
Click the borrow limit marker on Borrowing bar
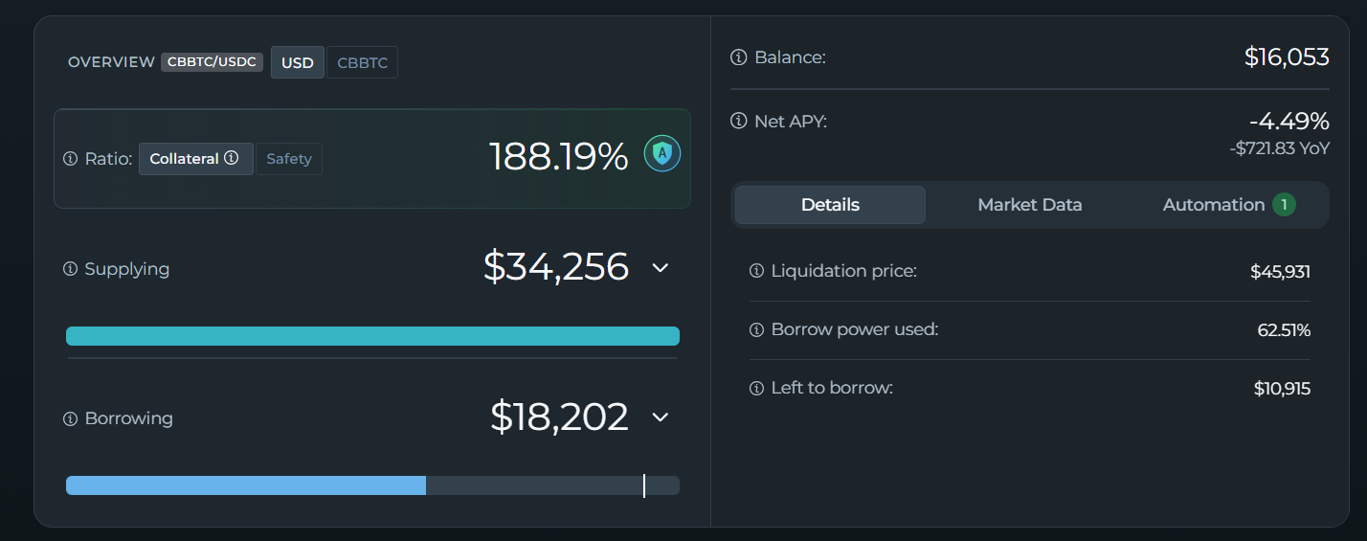(644, 485)
